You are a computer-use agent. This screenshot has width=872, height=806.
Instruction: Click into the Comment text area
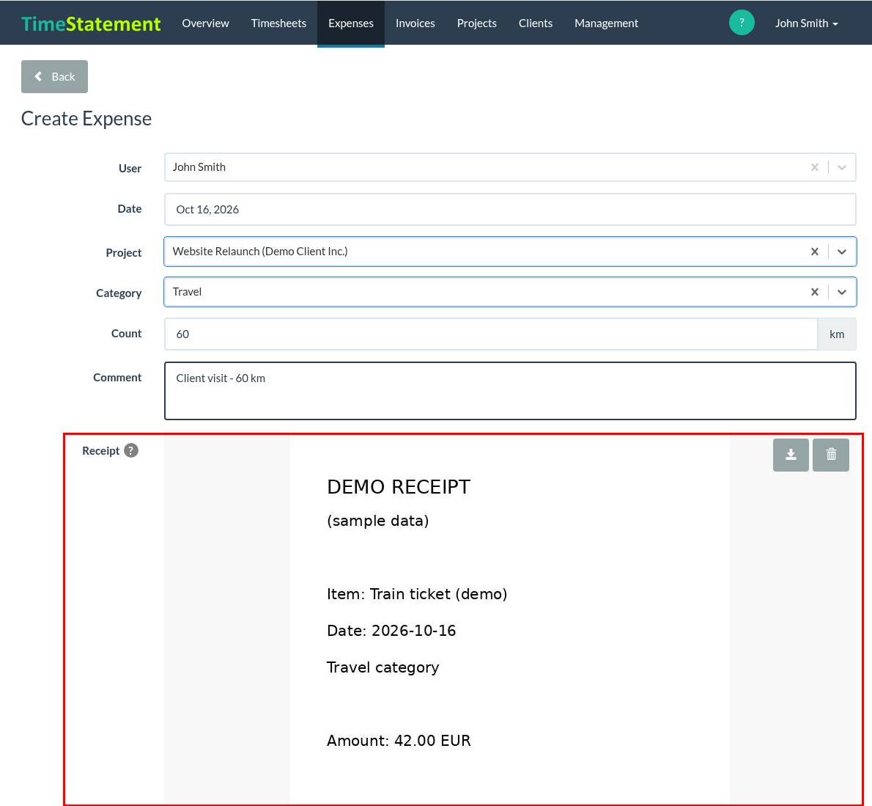tap(510, 391)
